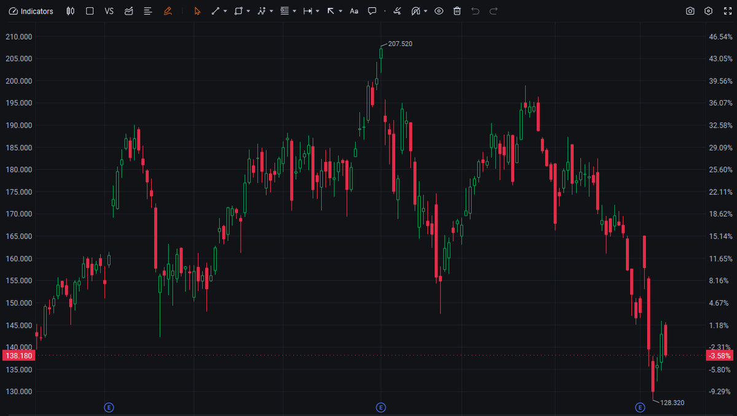737x416 pixels.
Task: Click the 46.54% percent axis label
Action: pos(720,37)
